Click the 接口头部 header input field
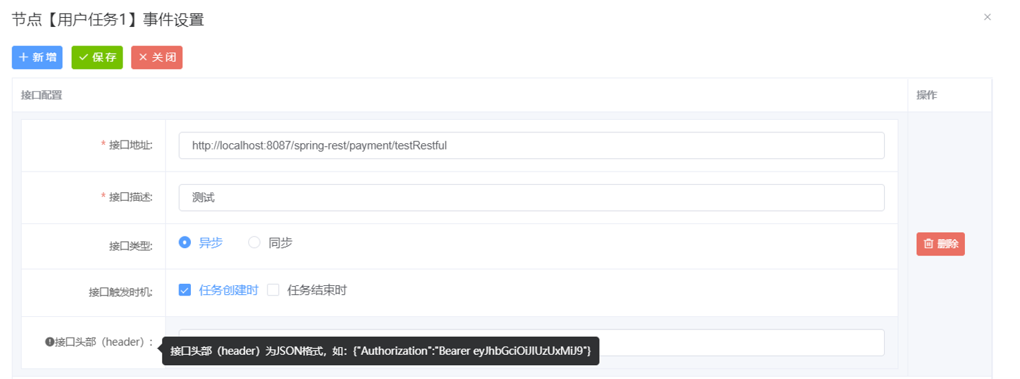Screen dimensions: 1020x379 tap(531, 342)
